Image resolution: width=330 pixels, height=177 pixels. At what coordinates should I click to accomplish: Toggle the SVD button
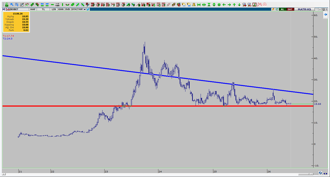pos(67,9)
